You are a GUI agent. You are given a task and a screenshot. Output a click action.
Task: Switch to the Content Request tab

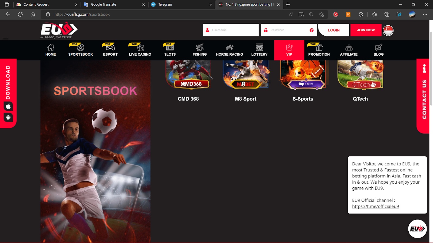[x=47, y=4]
